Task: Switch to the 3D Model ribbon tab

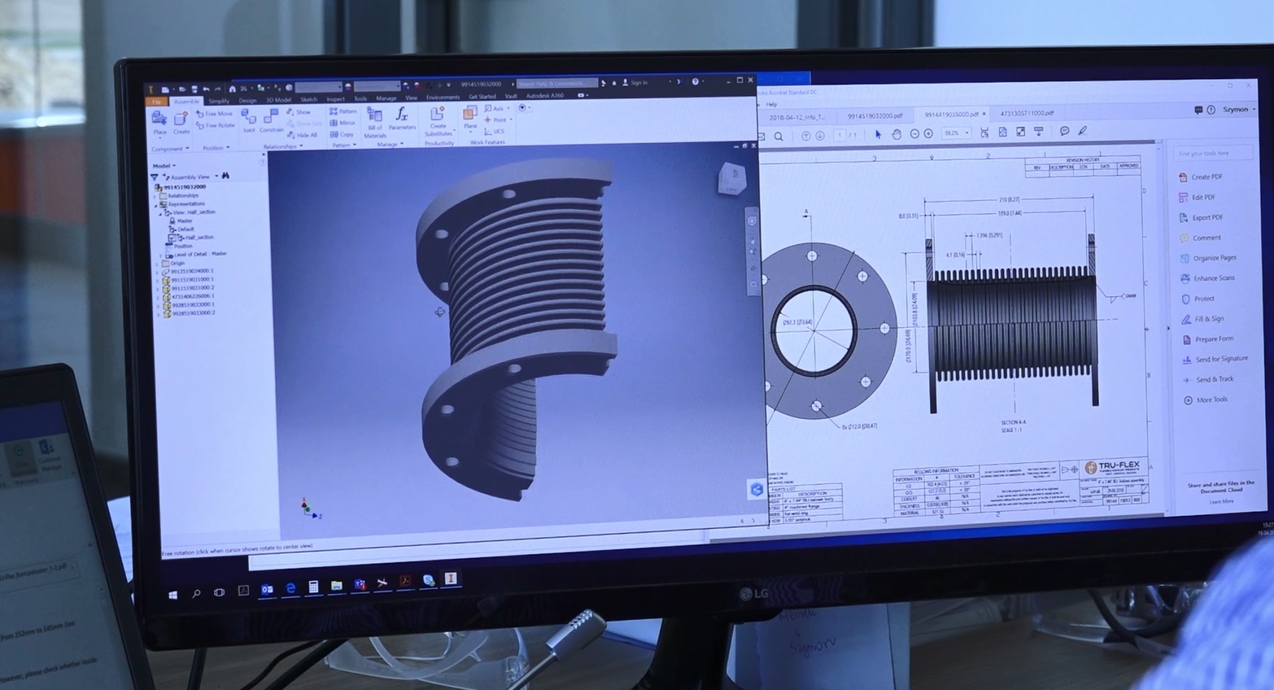Action: click(x=278, y=100)
